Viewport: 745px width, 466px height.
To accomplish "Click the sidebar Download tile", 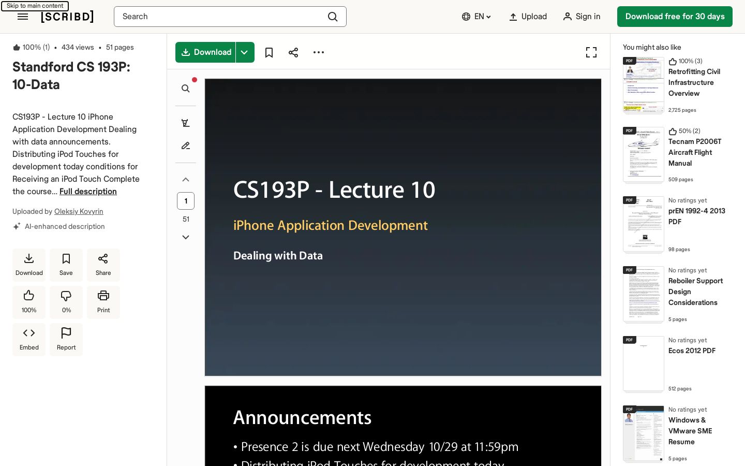I will (29, 265).
